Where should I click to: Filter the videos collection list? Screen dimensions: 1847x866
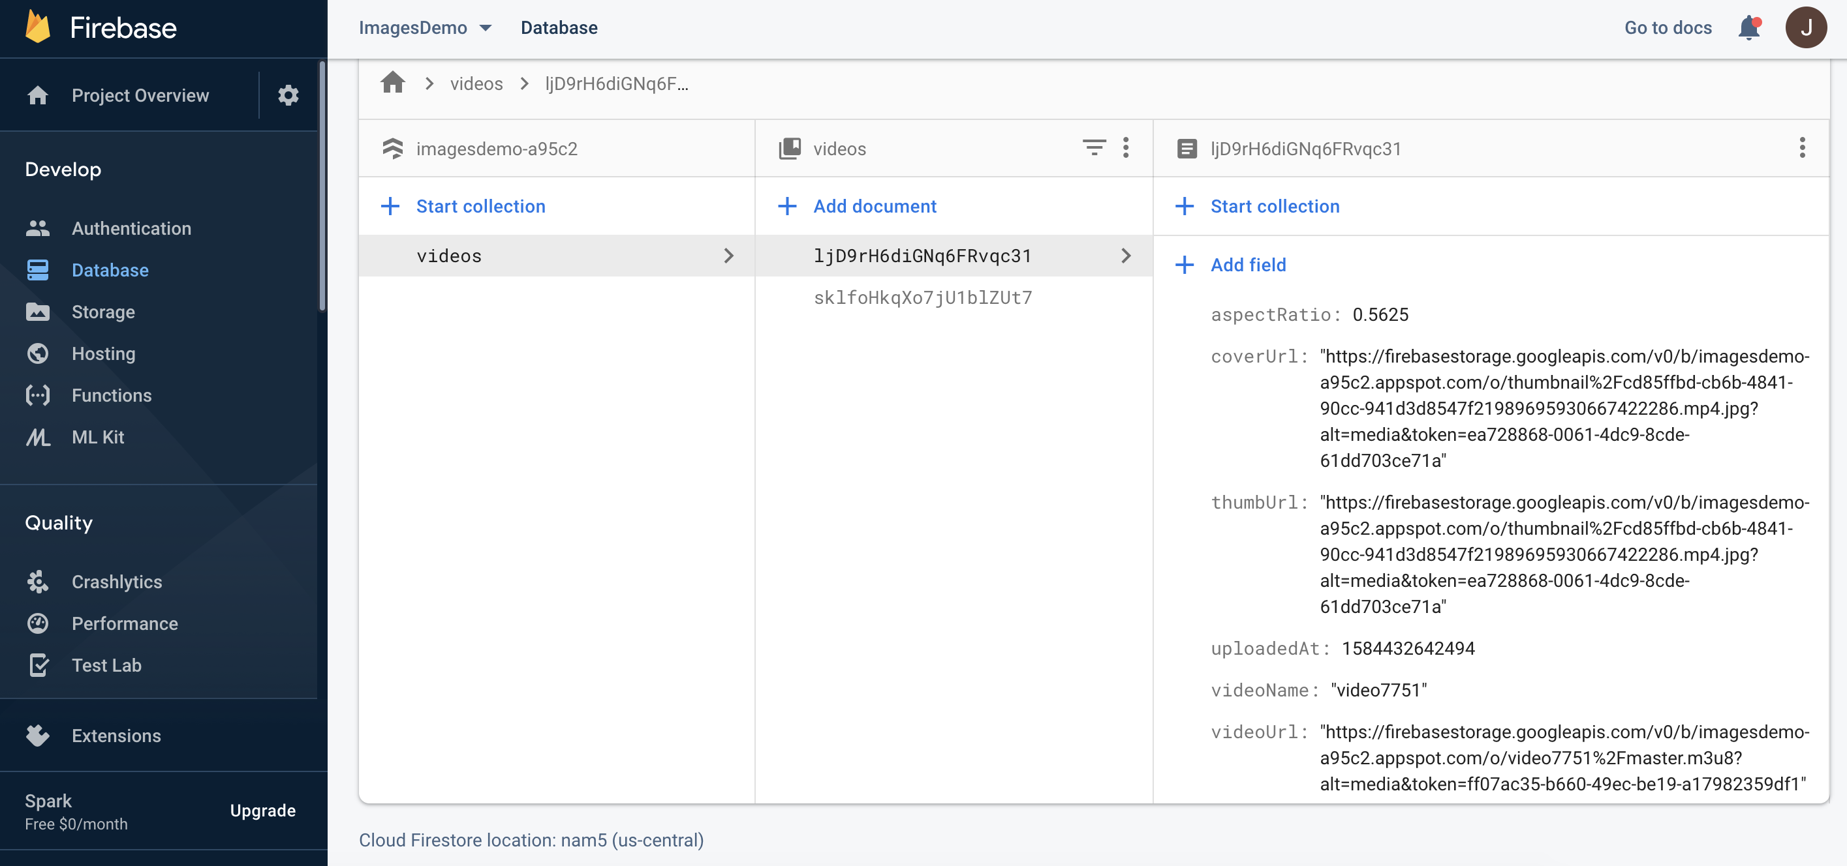coord(1094,147)
